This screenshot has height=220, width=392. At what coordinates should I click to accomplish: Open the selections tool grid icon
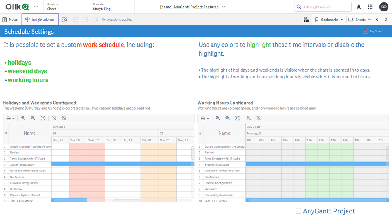pos(306,20)
